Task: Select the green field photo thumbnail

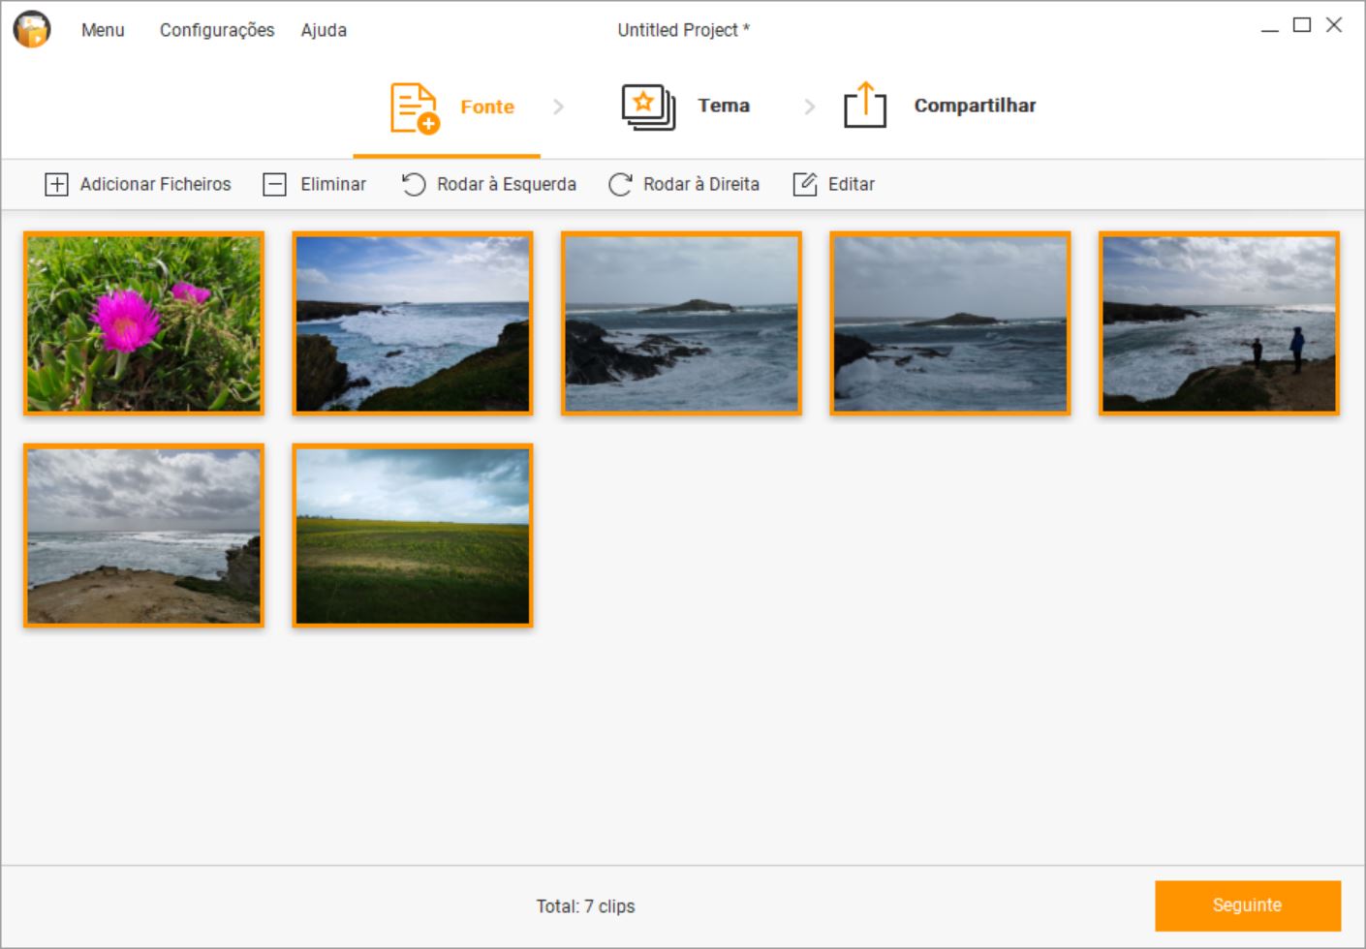Action: pyautogui.click(x=413, y=536)
